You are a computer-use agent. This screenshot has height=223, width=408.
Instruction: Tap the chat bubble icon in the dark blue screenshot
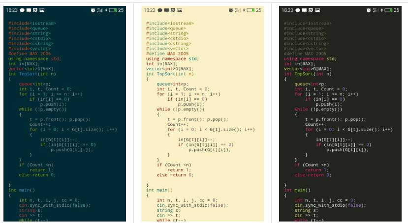click(x=23, y=10)
